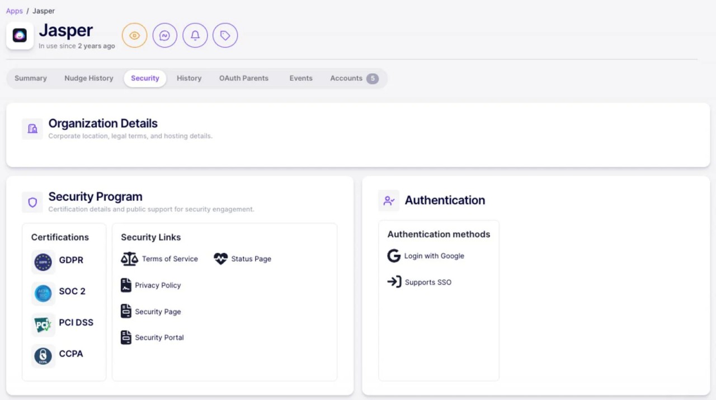
Task: Open the OAuth Parents tab
Action: 243,78
